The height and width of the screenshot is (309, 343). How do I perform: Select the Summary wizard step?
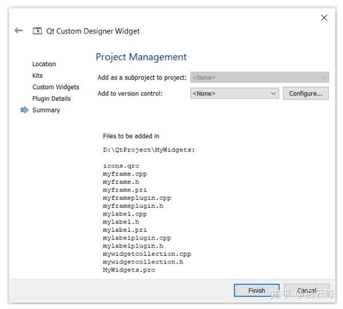point(46,110)
